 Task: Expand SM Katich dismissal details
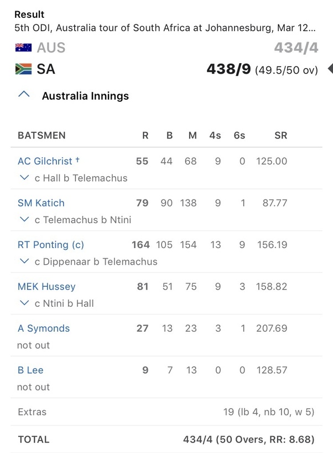24,220
